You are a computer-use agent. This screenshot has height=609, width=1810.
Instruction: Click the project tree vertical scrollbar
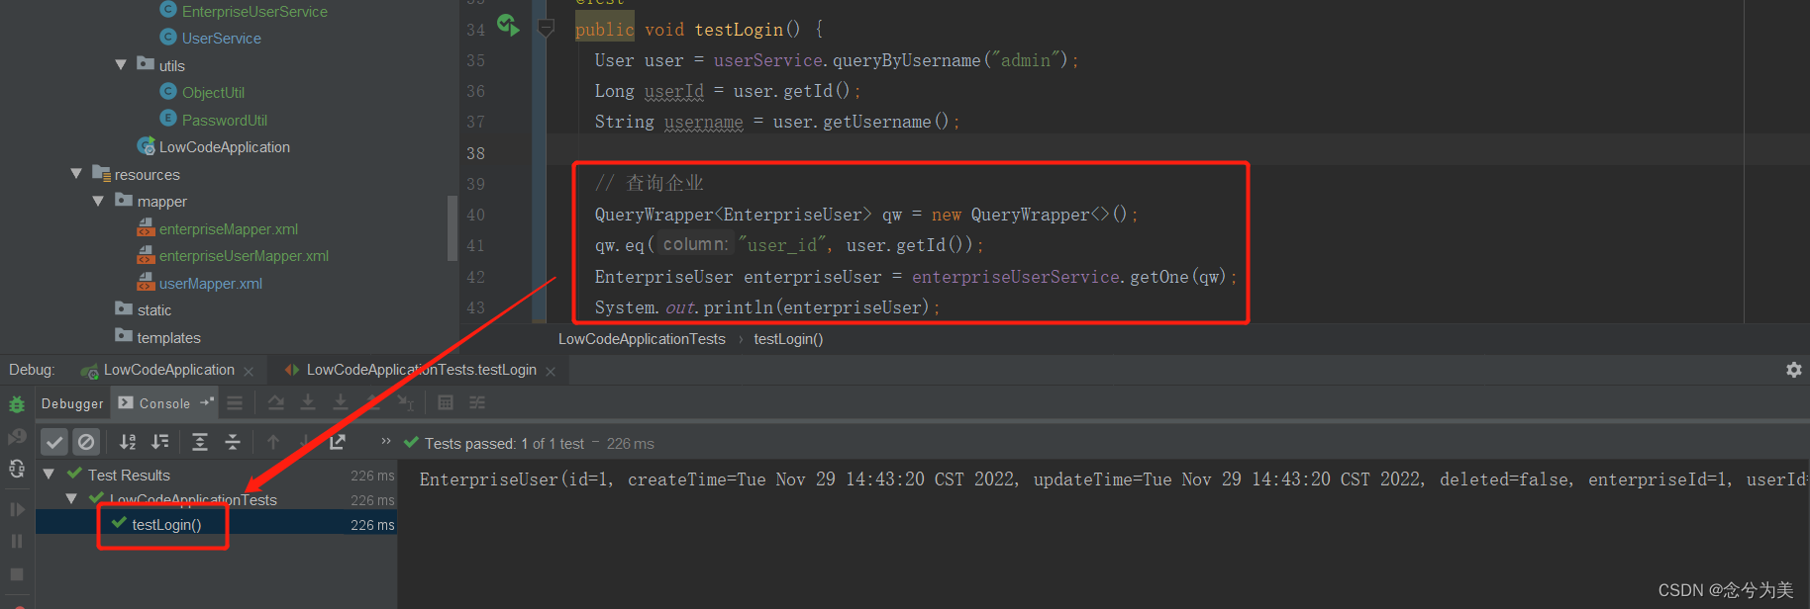tap(452, 227)
